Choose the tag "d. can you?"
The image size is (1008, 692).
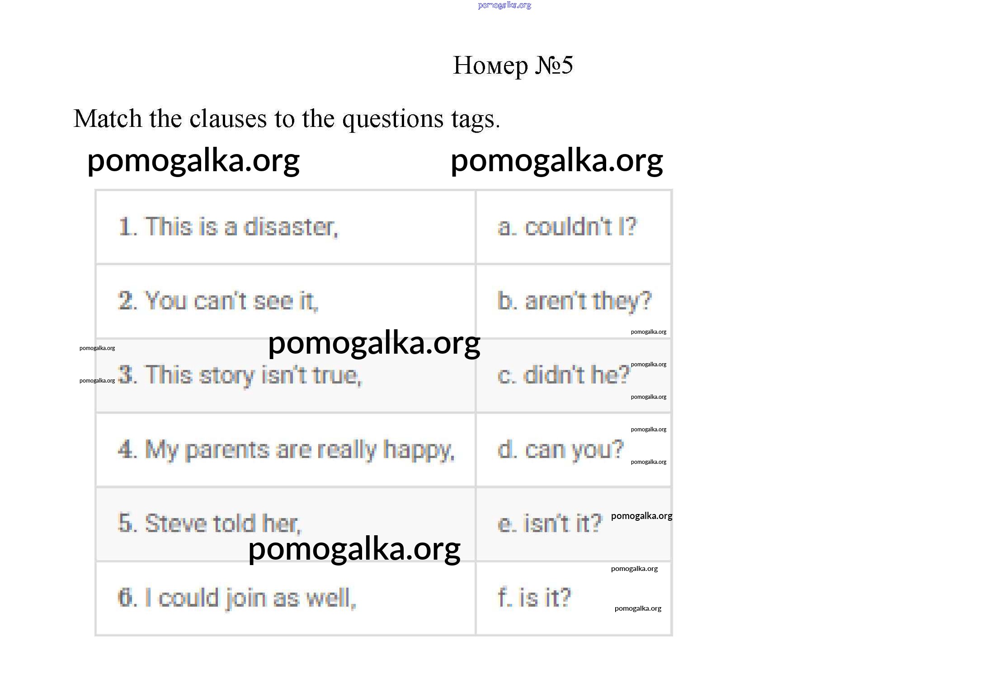(560, 450)
